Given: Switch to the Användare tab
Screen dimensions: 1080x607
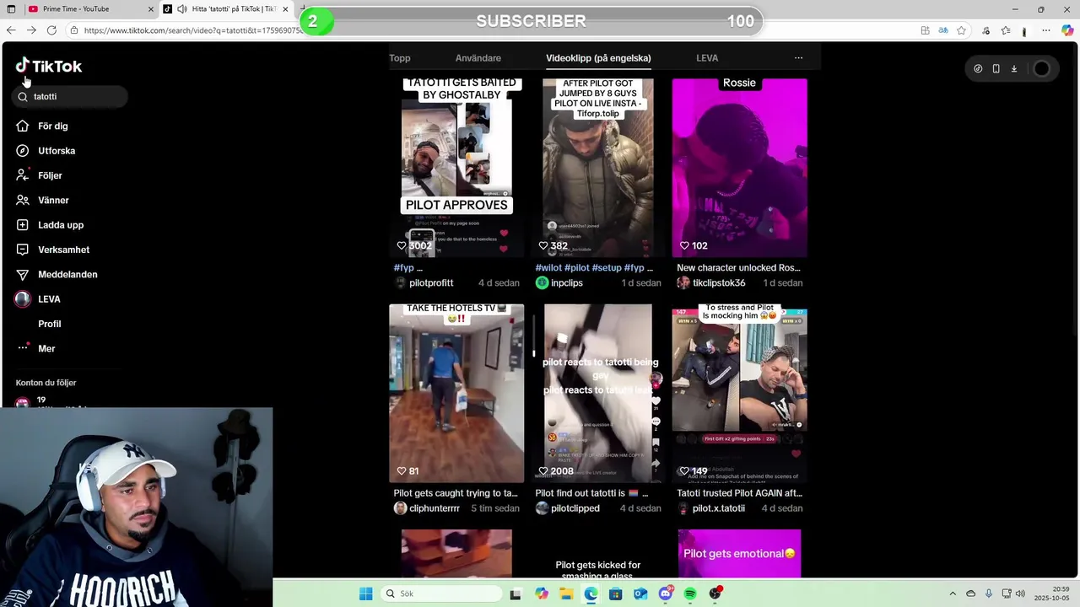Looking at the screenshot, I should 478,58.
